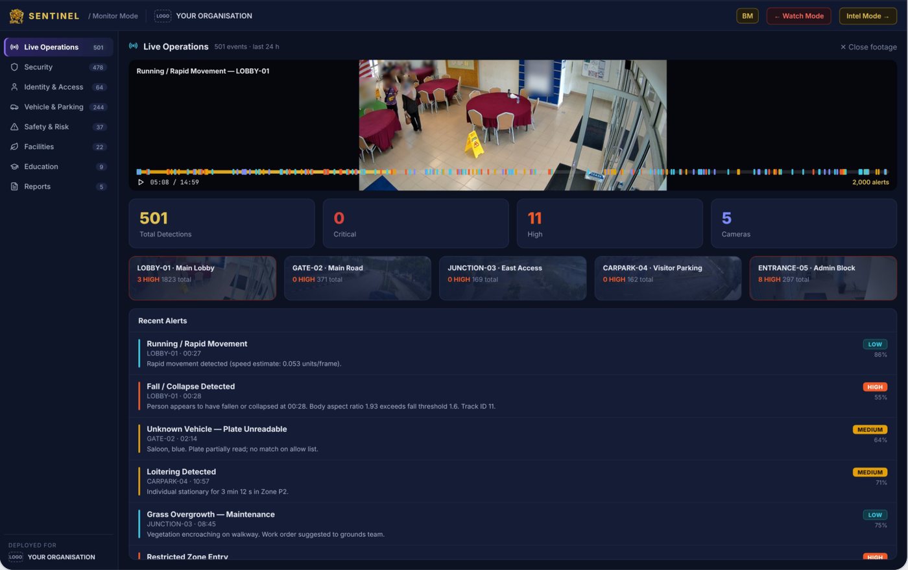Click the Vehicle & Parking car icon

click(x=14, y=107)
